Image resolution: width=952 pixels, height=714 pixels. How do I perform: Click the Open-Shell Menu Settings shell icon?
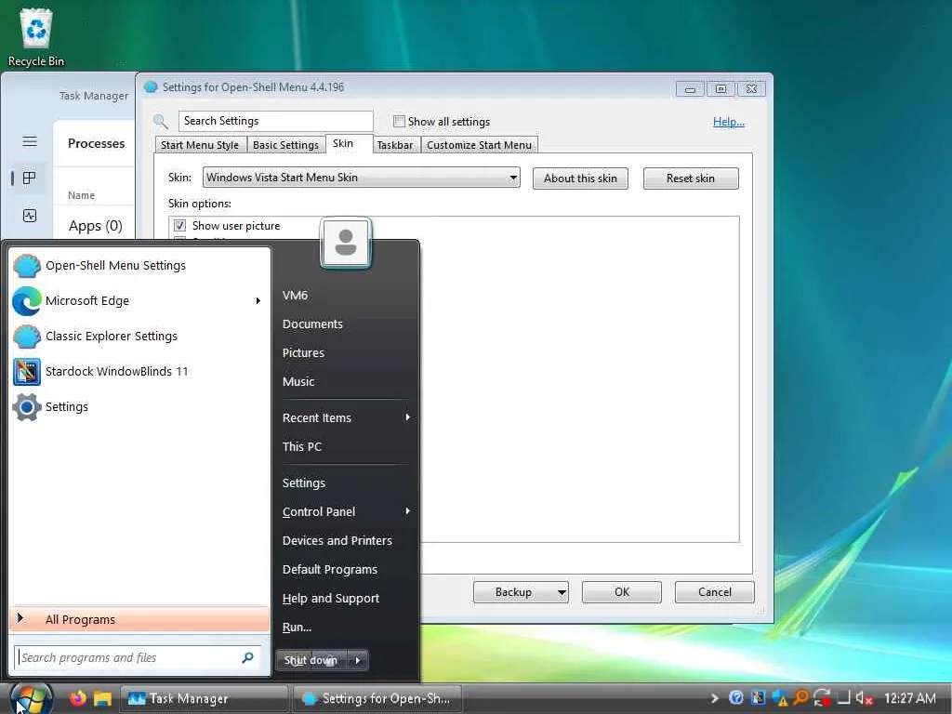point(27,266)
